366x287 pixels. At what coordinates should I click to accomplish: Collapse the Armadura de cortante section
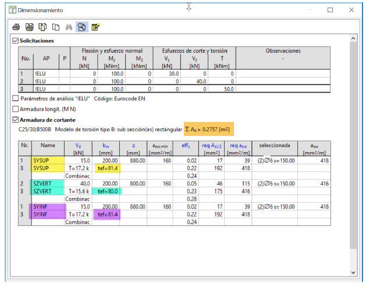(x=16, y=120)
